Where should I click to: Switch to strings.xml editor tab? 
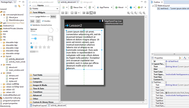click(86, 2)
